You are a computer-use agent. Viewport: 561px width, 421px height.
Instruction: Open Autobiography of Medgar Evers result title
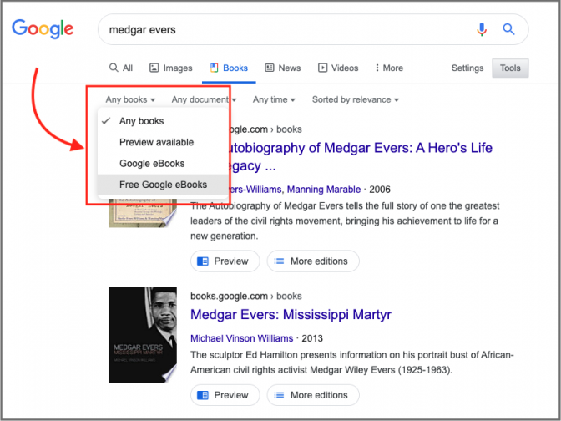(x=360, y=156)
